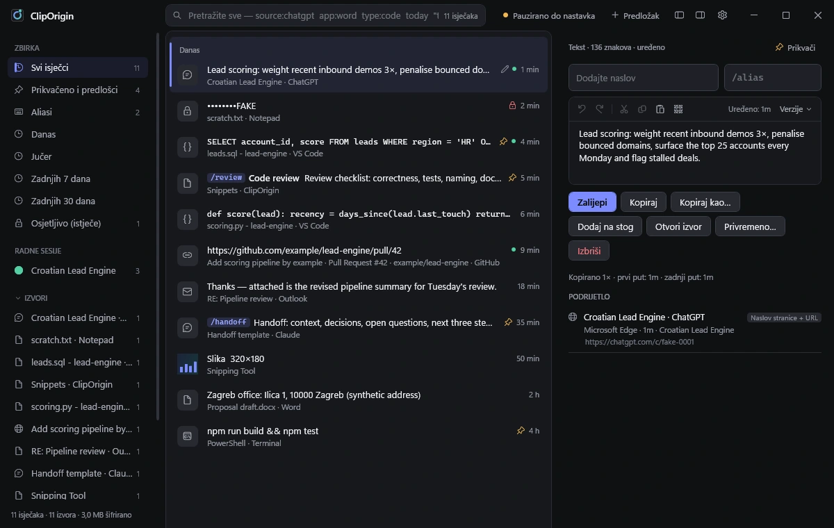Open Prikvačeno i predlošci in the sidebar

click(x=78, y=90)
